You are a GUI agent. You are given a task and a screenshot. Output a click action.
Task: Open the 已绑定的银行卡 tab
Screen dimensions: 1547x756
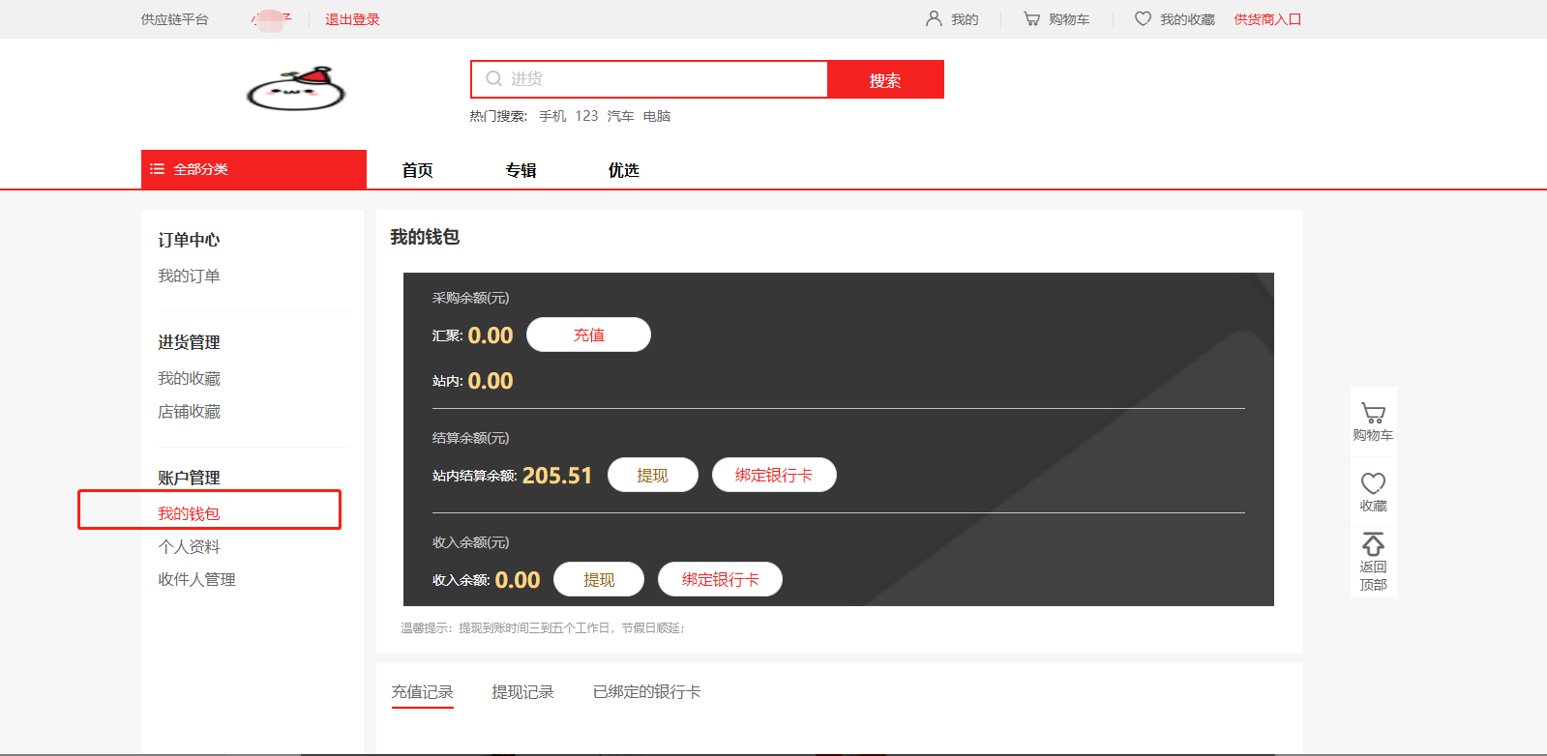coord(646,692)
